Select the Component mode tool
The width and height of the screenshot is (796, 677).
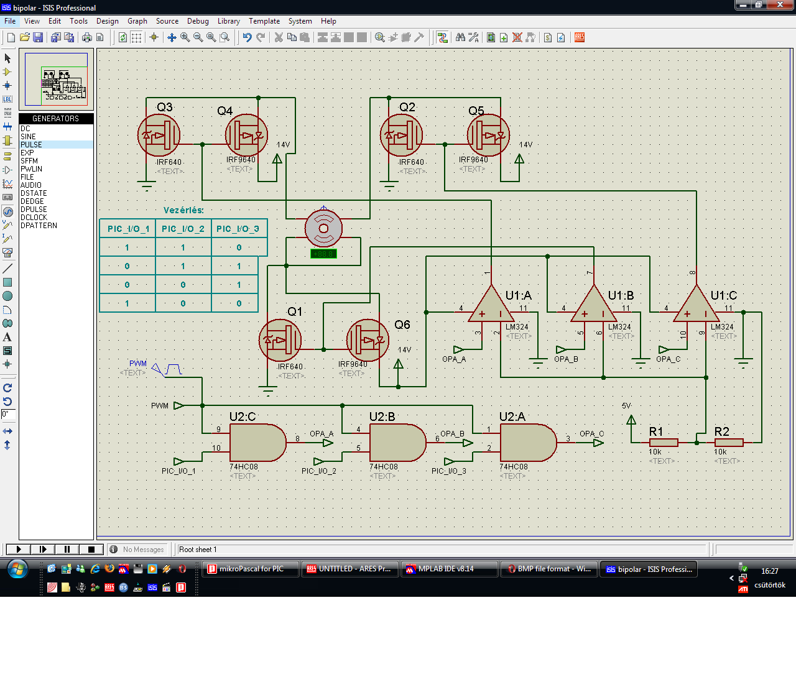[7, 71]
